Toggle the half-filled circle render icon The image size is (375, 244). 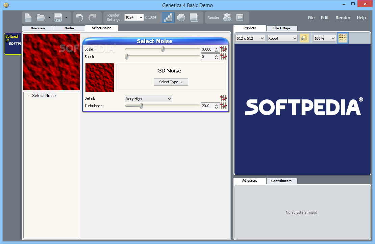181,18
